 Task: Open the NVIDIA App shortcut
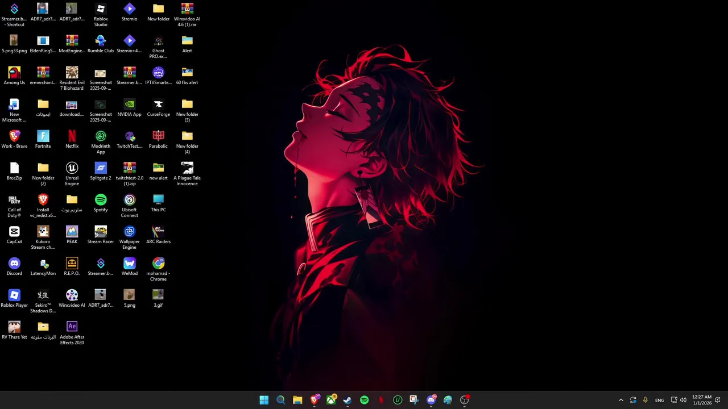pyautogui.click(x=129, y=107)
